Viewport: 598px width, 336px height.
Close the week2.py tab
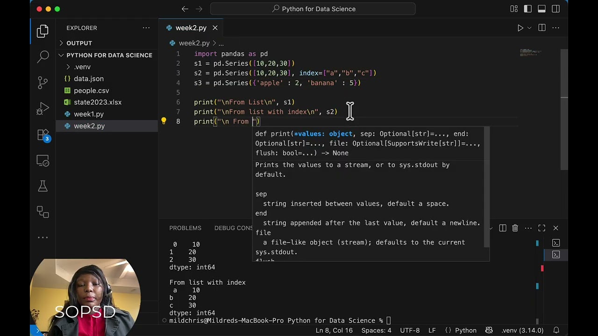tap(215, 28)
